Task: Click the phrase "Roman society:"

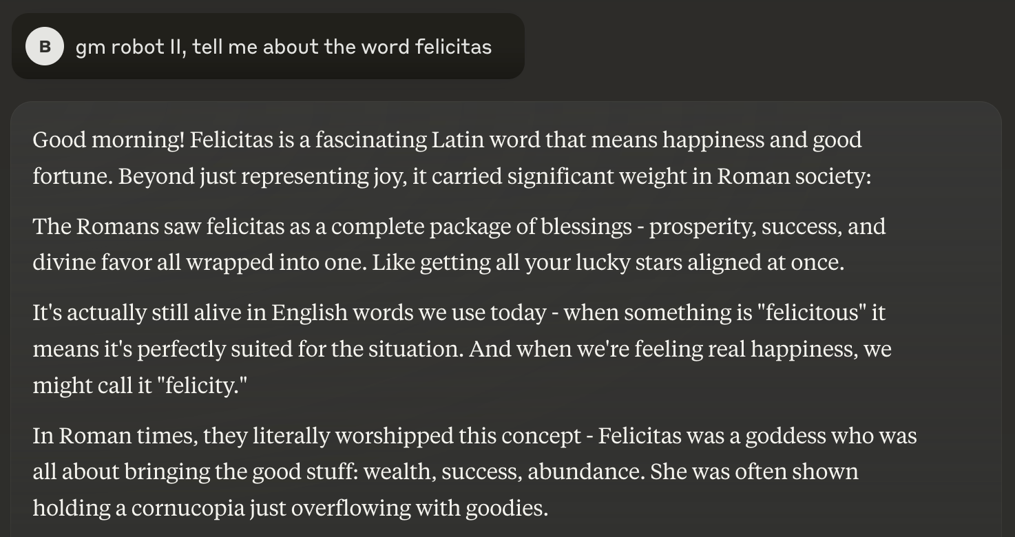Action: point(794,176)
